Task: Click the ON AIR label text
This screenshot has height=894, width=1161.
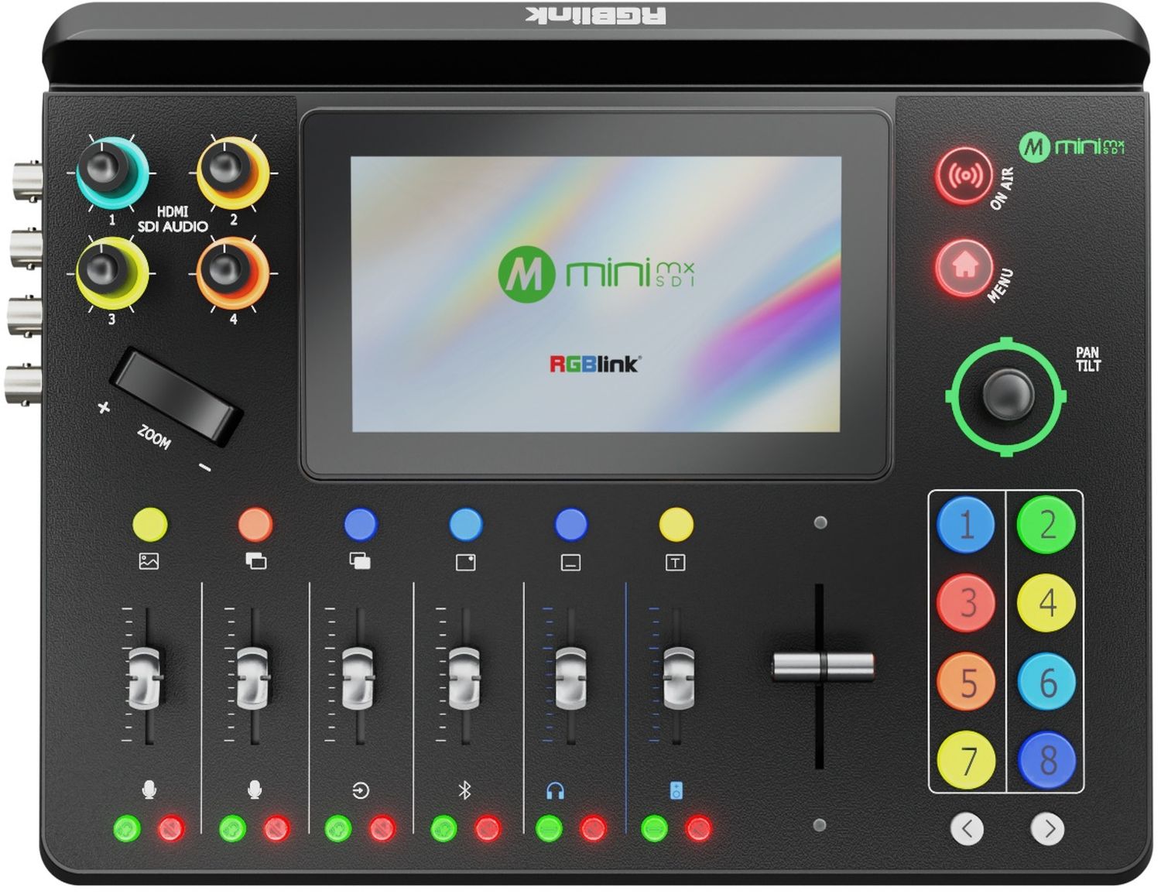Action: (1002, 188)
